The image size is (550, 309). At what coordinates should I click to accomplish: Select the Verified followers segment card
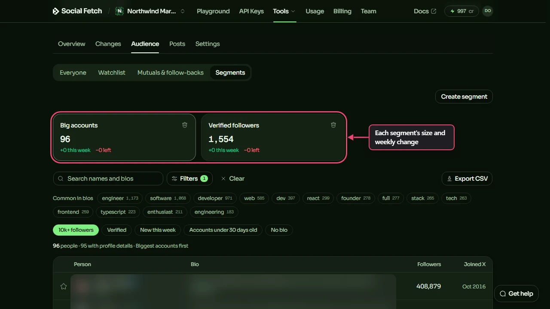(x=273, y=137)
